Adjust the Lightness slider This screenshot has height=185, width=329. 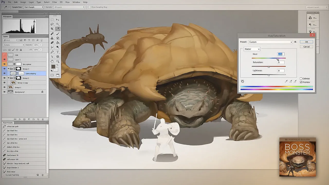point(269,75)
